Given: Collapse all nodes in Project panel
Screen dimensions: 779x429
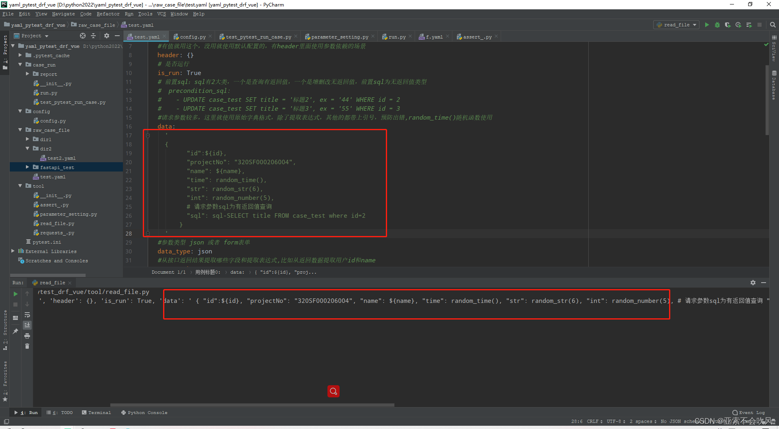Looking at the screenshot, I should click(x=93, y=36).
